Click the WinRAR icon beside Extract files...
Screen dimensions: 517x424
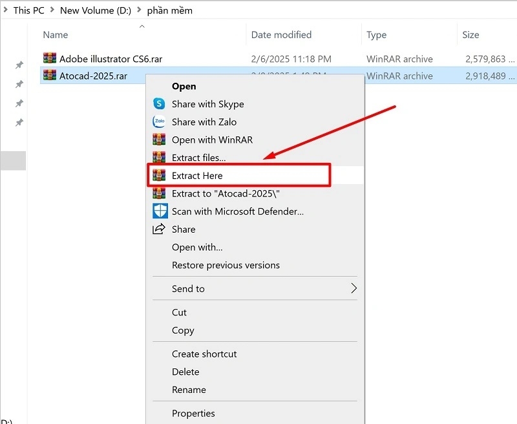(160, 157)
